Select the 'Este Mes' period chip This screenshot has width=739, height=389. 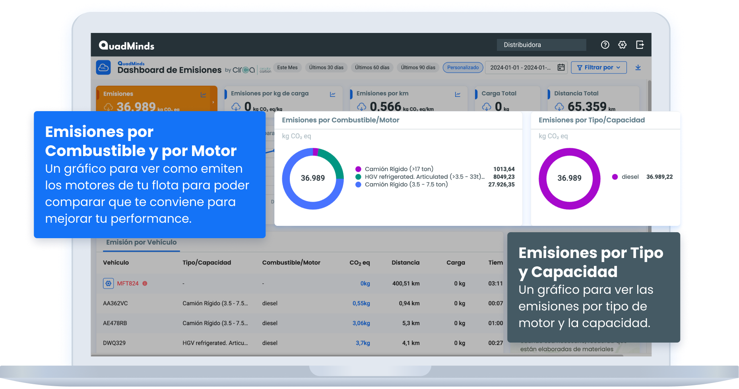287,67
